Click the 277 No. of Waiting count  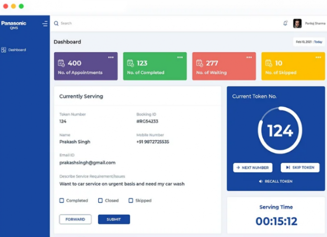pyautogui.click(x=212, y=63)
